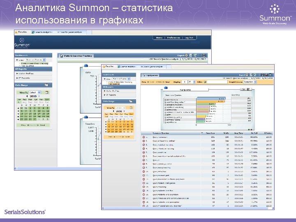Click red icon on row "teaching online"
This screenshot has width=296, height=222.
point(143,141)
